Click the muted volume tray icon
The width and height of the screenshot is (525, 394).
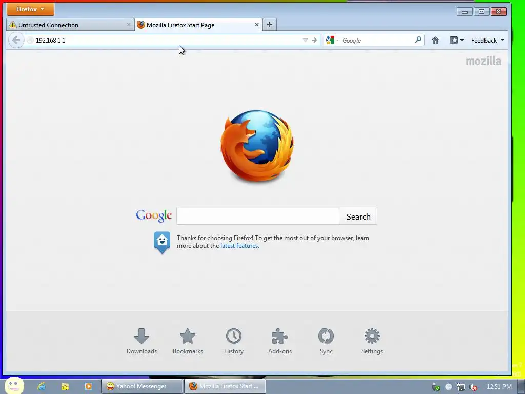click(x=473, y=387)
